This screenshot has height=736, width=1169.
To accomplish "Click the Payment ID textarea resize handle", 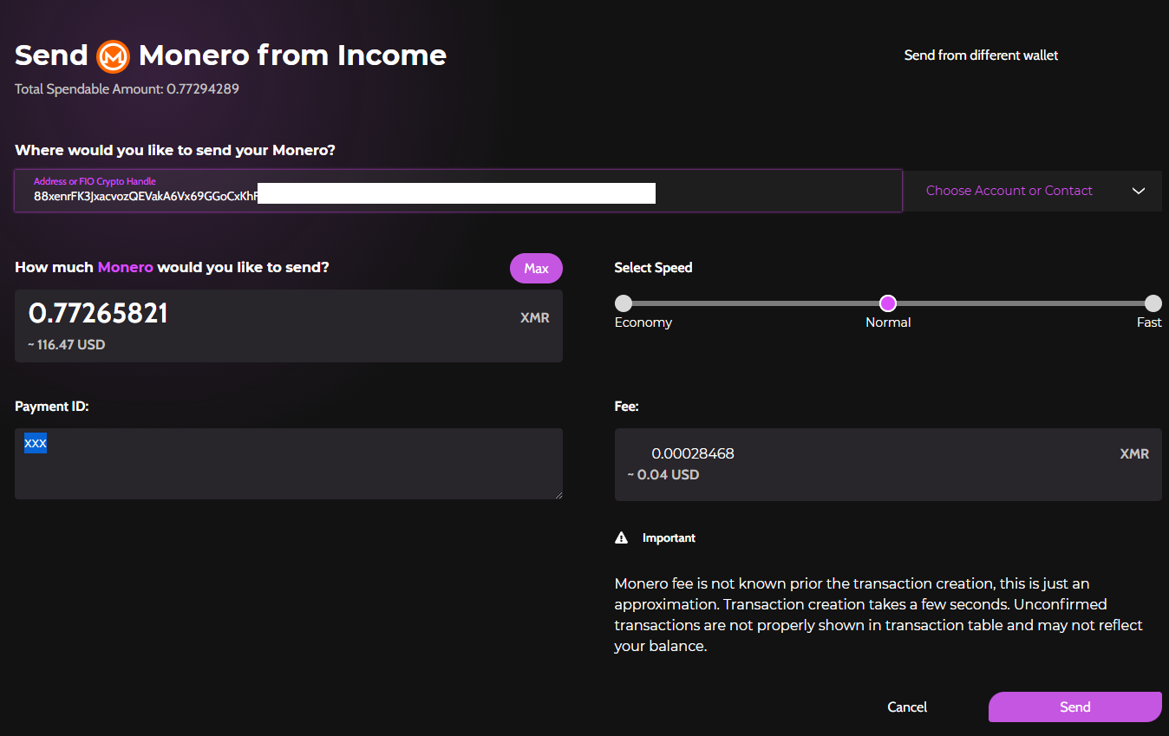I will (558, 494).
